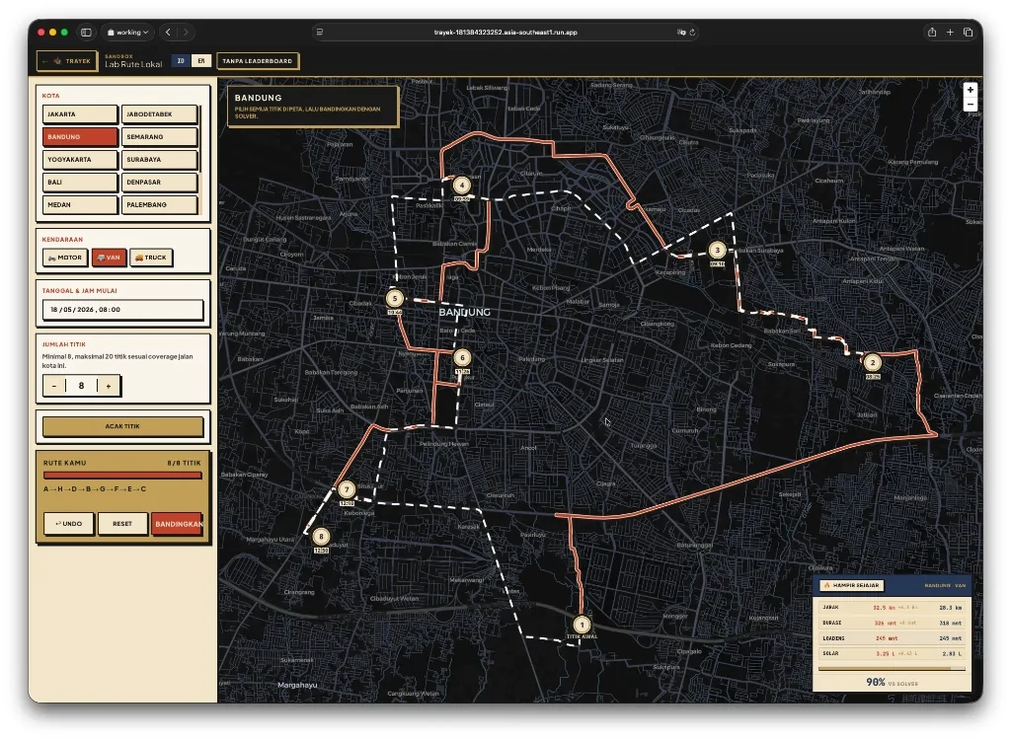Click the Reset route button
The width and height of the screenshot is (1011, 740).
click(121, 523)
